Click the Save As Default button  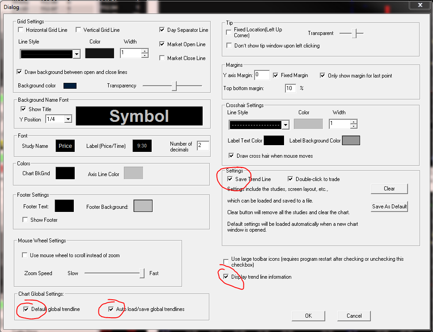[x=389, y=207]
